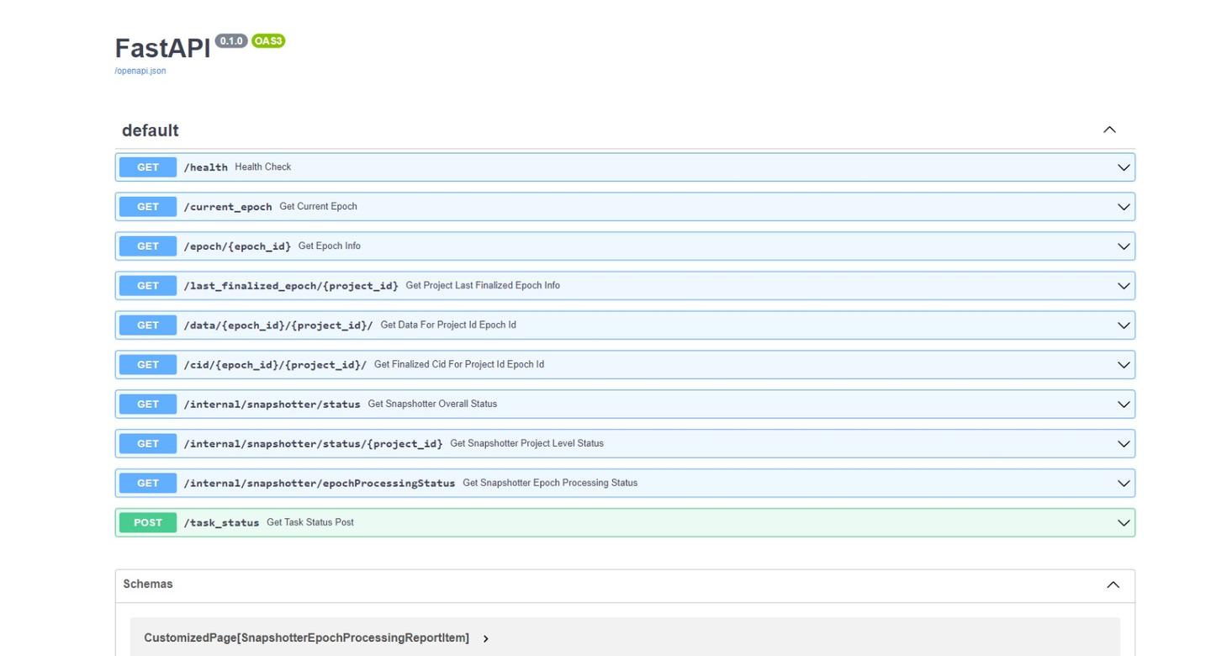Open CustomizedPage[SnapshotterEpochProcessingReportItem] schema name

(x=307, y=638)
